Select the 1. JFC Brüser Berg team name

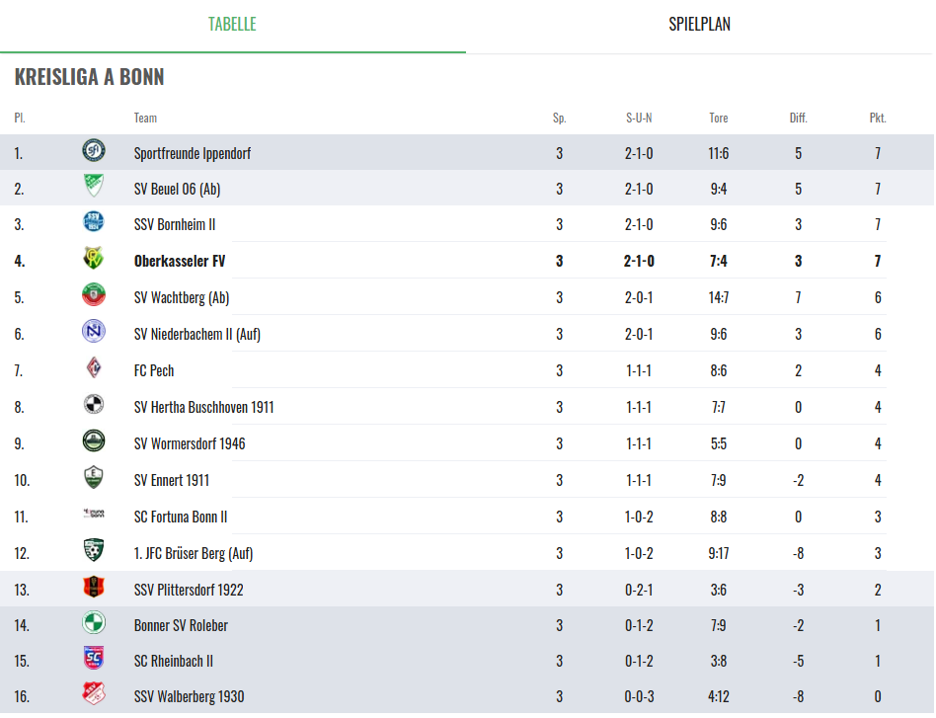click(193, 553)
